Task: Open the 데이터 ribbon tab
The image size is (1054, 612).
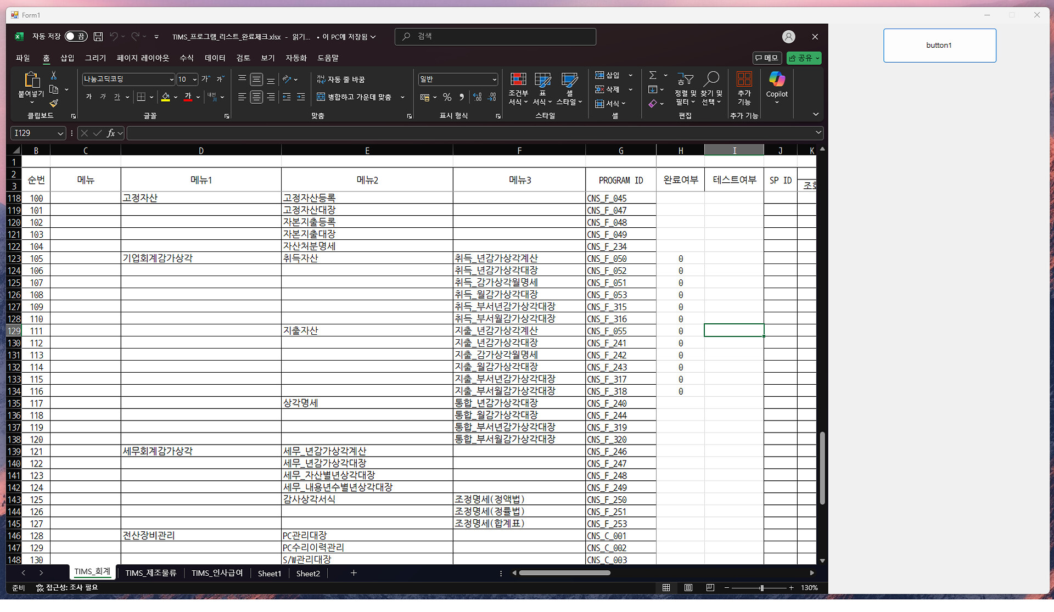Action: [x=215, y=58]
